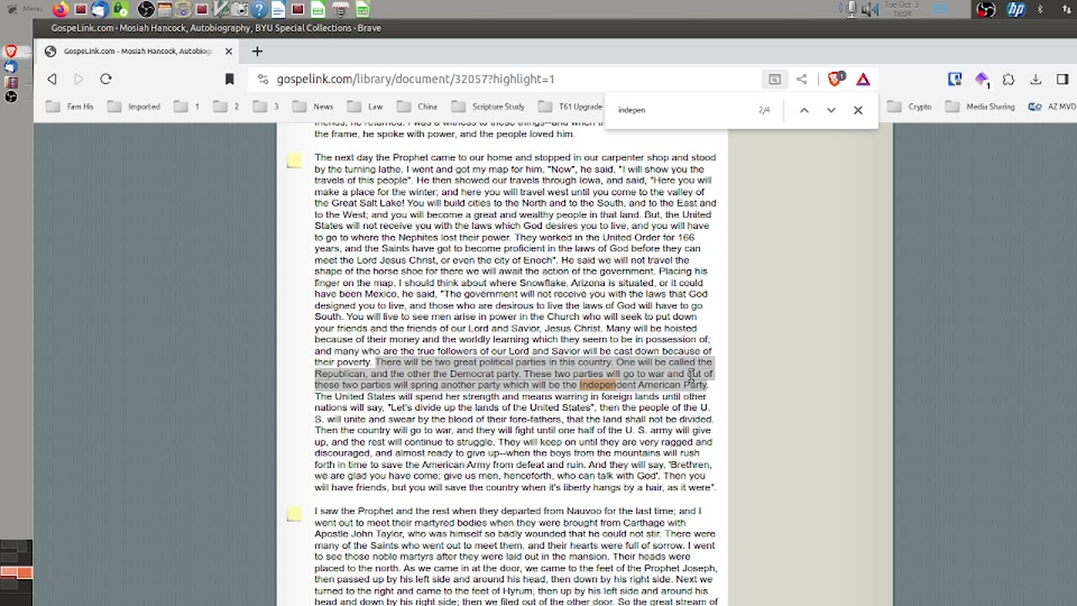Click the microphone tray icon
Screen dimensions: 1077x606
(852, 9)
